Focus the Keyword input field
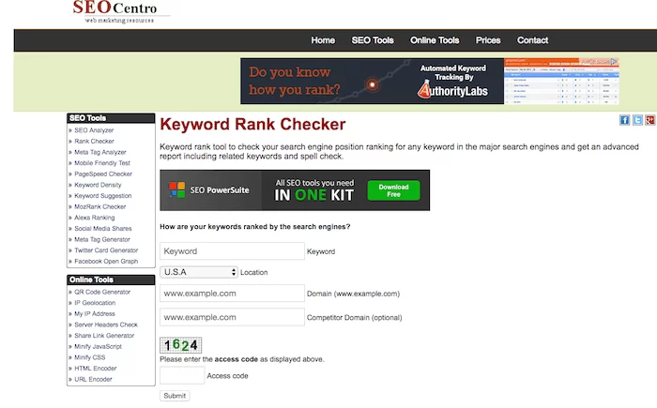The width and height of the screenshot is (657, 408). point(232,251)
